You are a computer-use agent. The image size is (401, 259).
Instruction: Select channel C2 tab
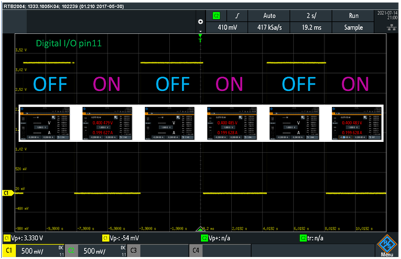[x=71, y=251]
